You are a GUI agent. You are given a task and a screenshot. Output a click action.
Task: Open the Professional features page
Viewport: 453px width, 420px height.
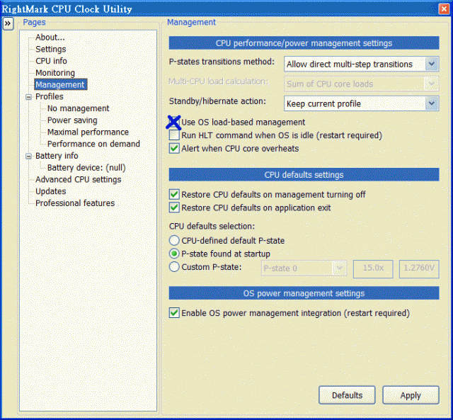pyautogui.click(x=75, y=203)
